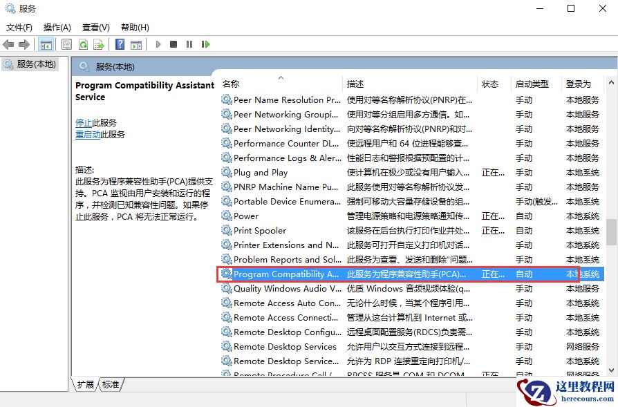618x407 pixels.
Task: Navigate forward using the right arrow icon
Action: click(x=23, y=44)
